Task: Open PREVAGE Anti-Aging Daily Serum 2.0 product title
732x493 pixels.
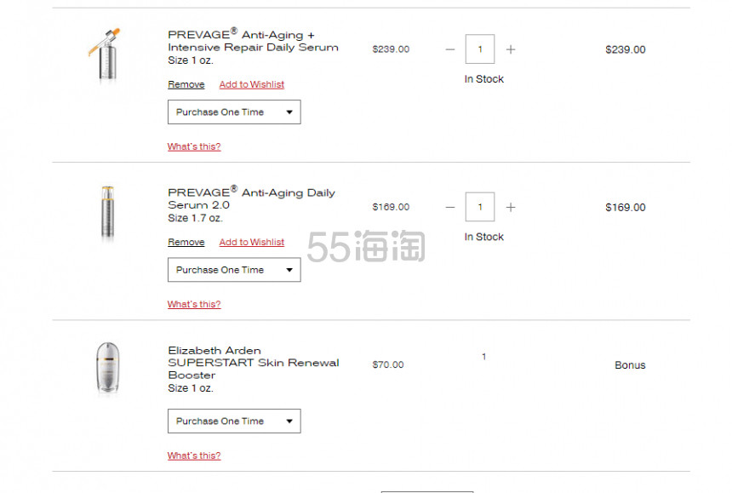Action: tap(252, 198)
